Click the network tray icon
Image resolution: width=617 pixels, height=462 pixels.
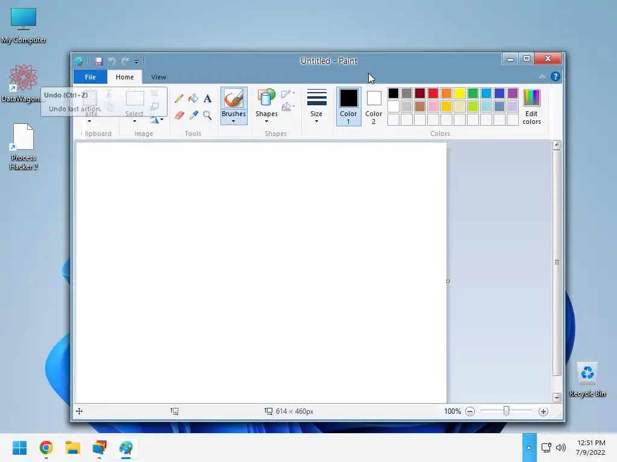pyautogui.click(x=546, y=448)
